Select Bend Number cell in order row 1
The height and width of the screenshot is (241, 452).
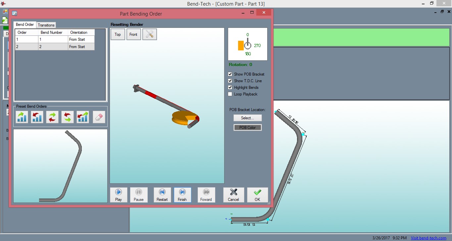click(53, 39)
